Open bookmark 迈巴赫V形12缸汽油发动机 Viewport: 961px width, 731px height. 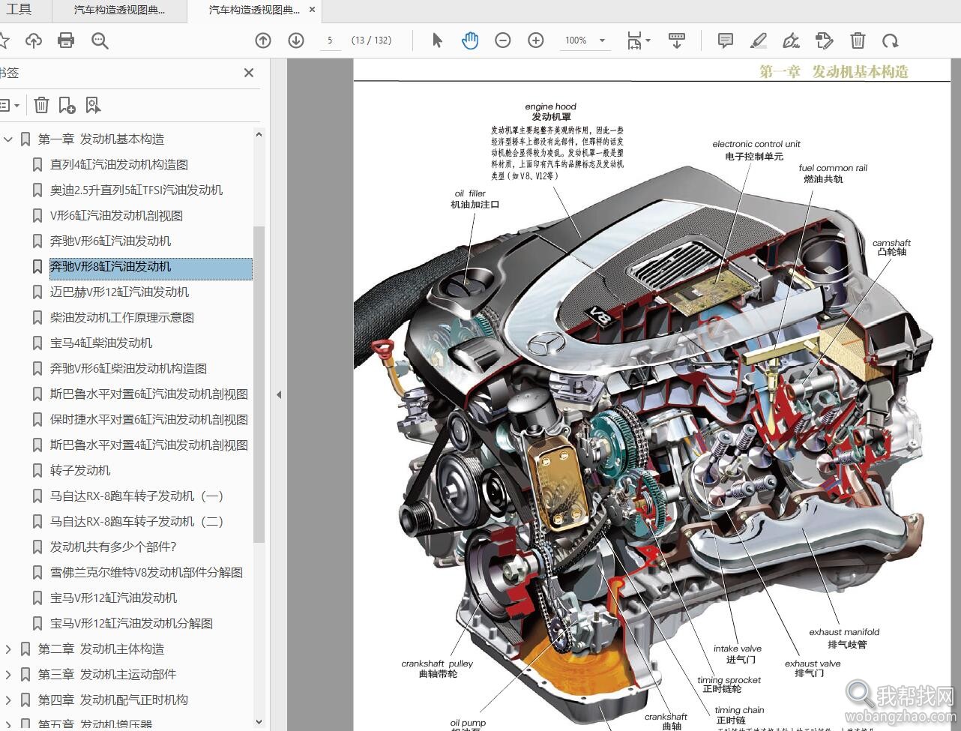[119, 292]
